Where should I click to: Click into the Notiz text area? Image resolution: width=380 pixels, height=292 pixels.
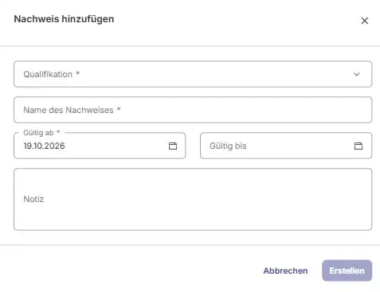[193, 199]
